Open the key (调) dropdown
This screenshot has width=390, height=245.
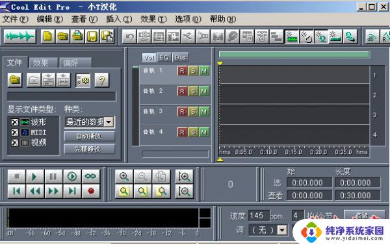pyautogui.click(x=282, y=230)
